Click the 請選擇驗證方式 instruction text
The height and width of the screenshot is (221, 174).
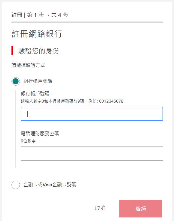(x=28, y=65)
